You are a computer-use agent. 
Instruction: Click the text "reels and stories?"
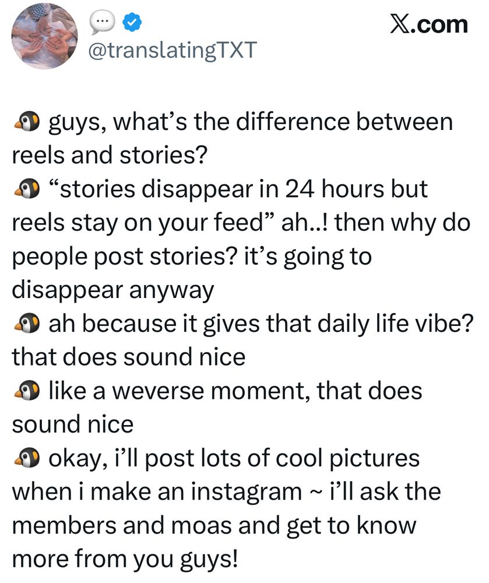point(110,155)
